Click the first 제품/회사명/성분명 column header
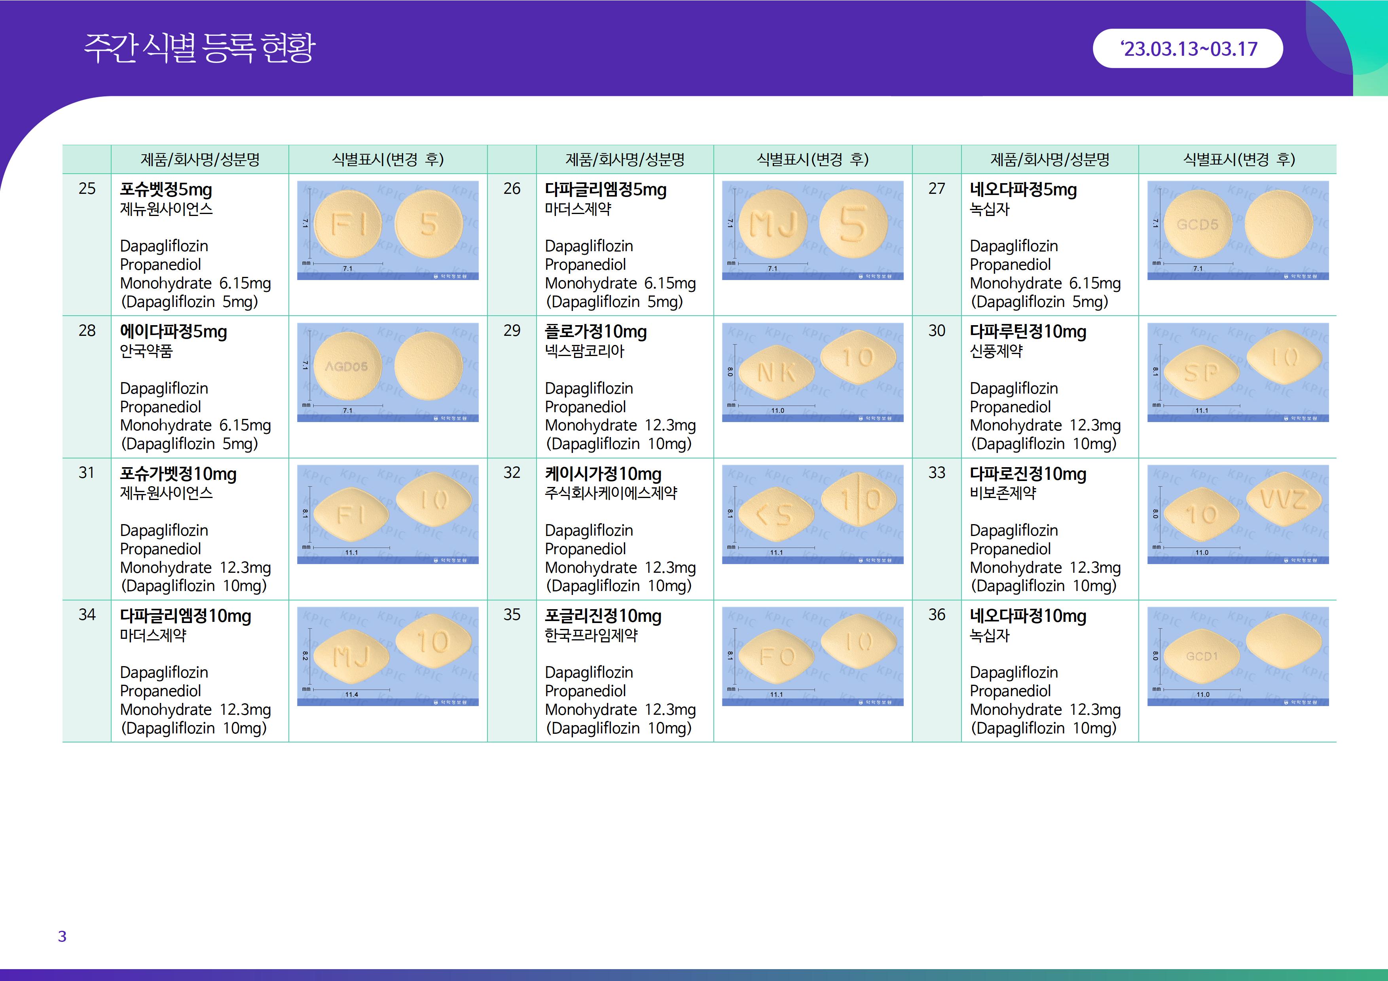The image size is (1388, 981). tap(199, 159)
